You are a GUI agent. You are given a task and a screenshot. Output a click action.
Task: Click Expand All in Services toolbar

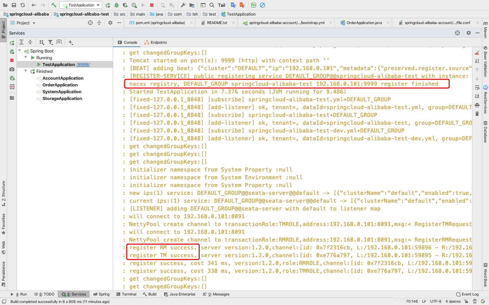(21, 42)
